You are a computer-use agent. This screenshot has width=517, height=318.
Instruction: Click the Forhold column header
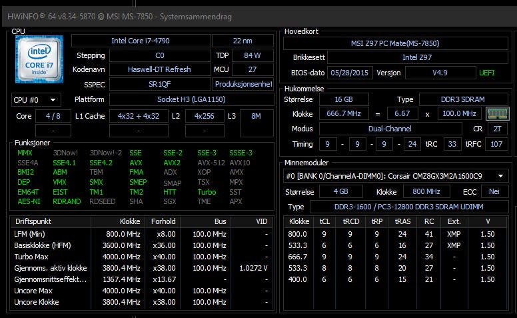(163, 222)
